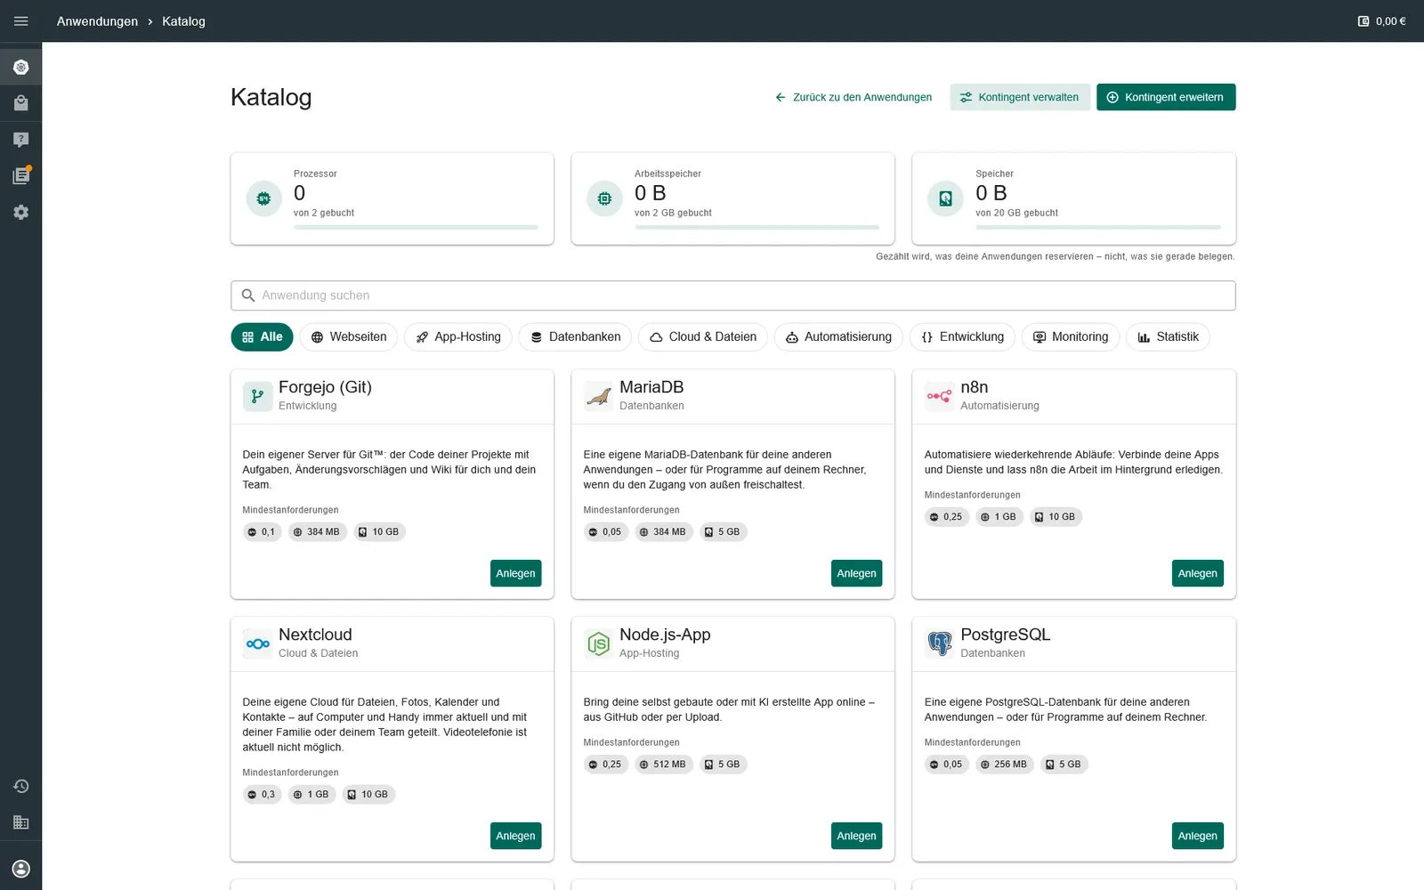1424x890 pixels.
Task: Click the wallet balance 0,00 €
Action: point(1381,21)
